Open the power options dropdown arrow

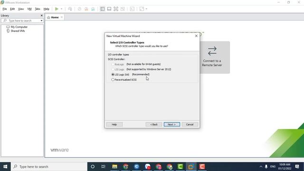click(61, 9)
